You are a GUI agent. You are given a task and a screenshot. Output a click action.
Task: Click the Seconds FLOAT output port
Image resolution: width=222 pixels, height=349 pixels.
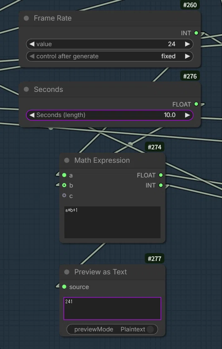[x=196, y=104]
